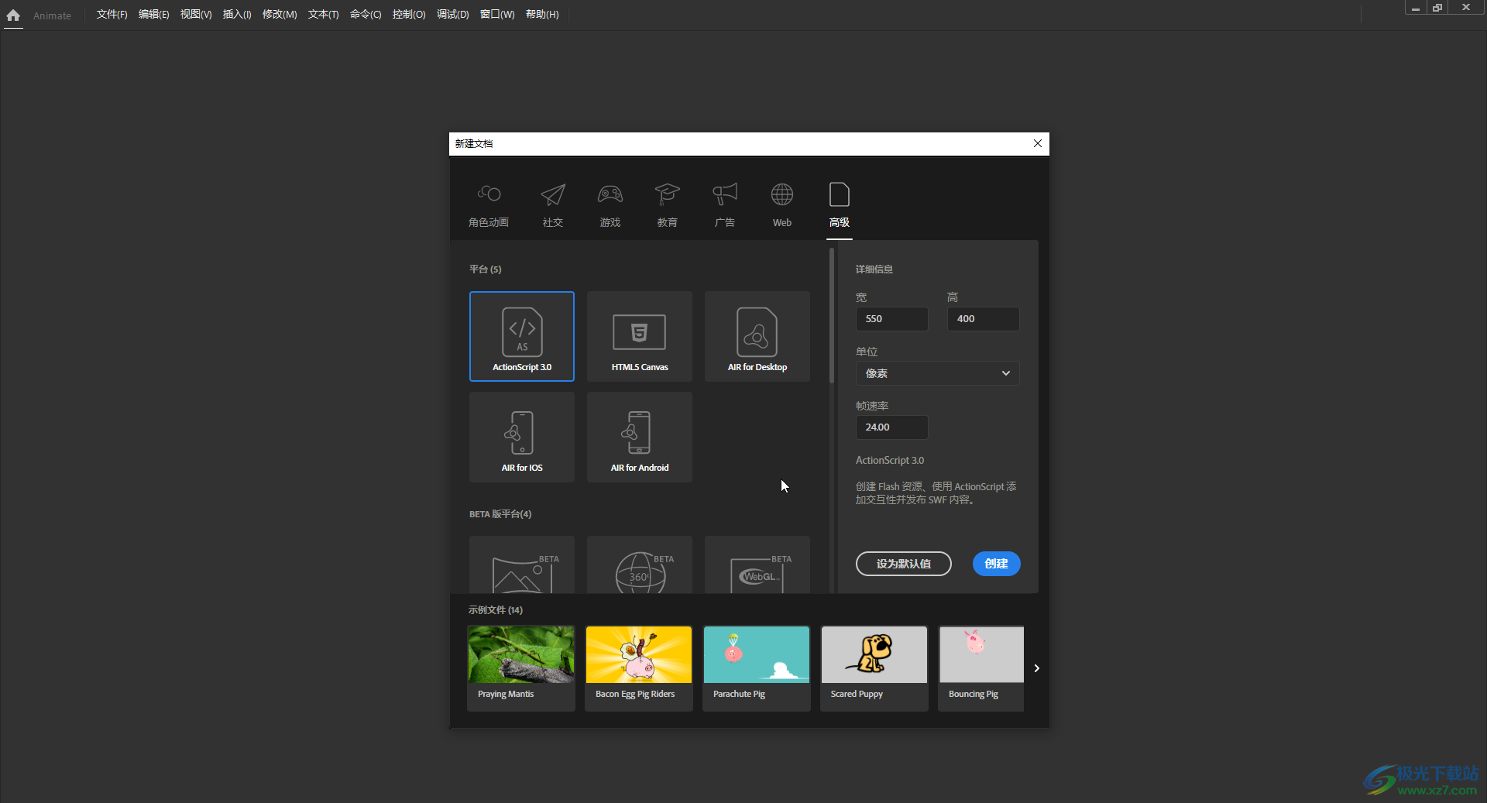Click the height field showing 400
This screenshot has width=1487, height=803.
(983, 319)
